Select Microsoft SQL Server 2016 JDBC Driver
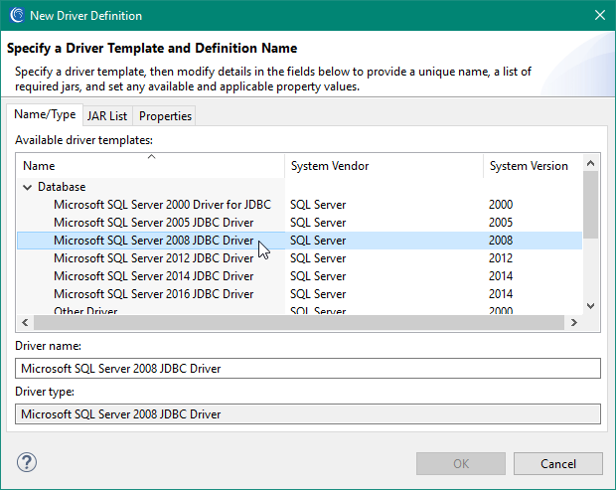Image resolution: width=616 pixels, height=490 pixels. (x=154, y=294)
